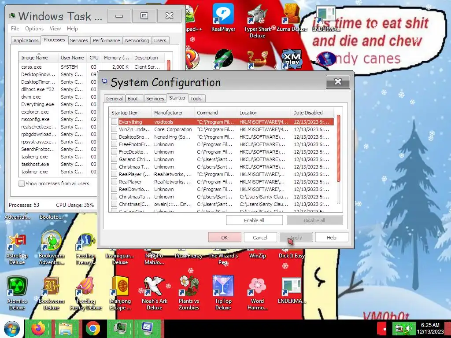451x338 pixels.
Task: Tick the Everything startup item checkbox
Action: 114,121
